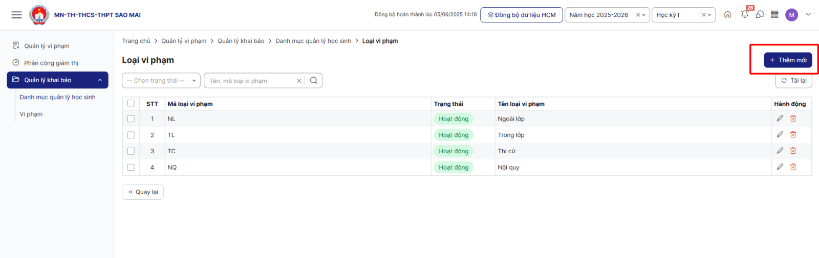Image resolution: width=819 pixels, height=258 pixels.
Task: Open the hamburger menu icon
Action: 16,15
